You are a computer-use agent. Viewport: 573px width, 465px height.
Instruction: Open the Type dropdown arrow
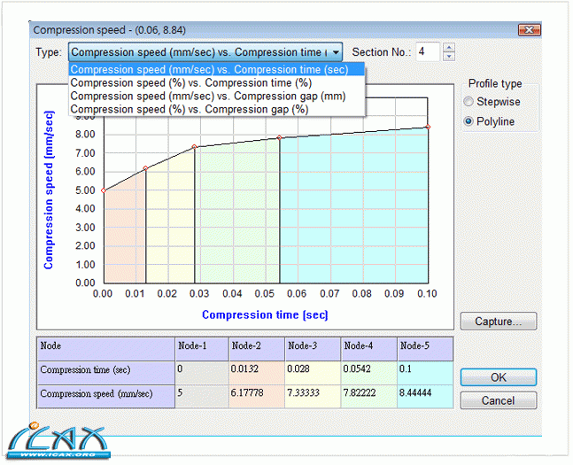tap(336, 52)
